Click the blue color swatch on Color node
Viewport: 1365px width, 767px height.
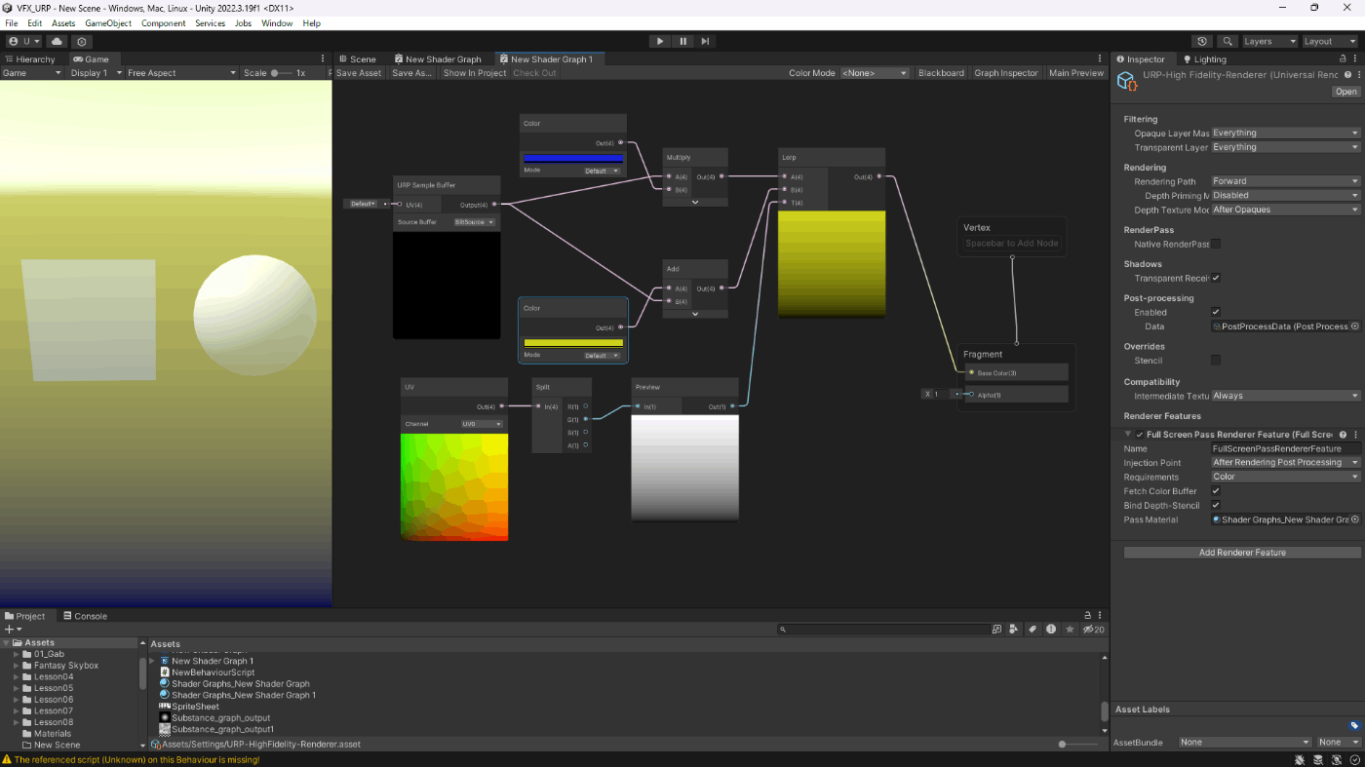(x=573, y=158)
